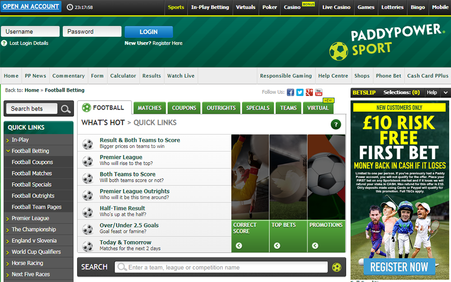Click the Register Now banner button

coord(399,267)
